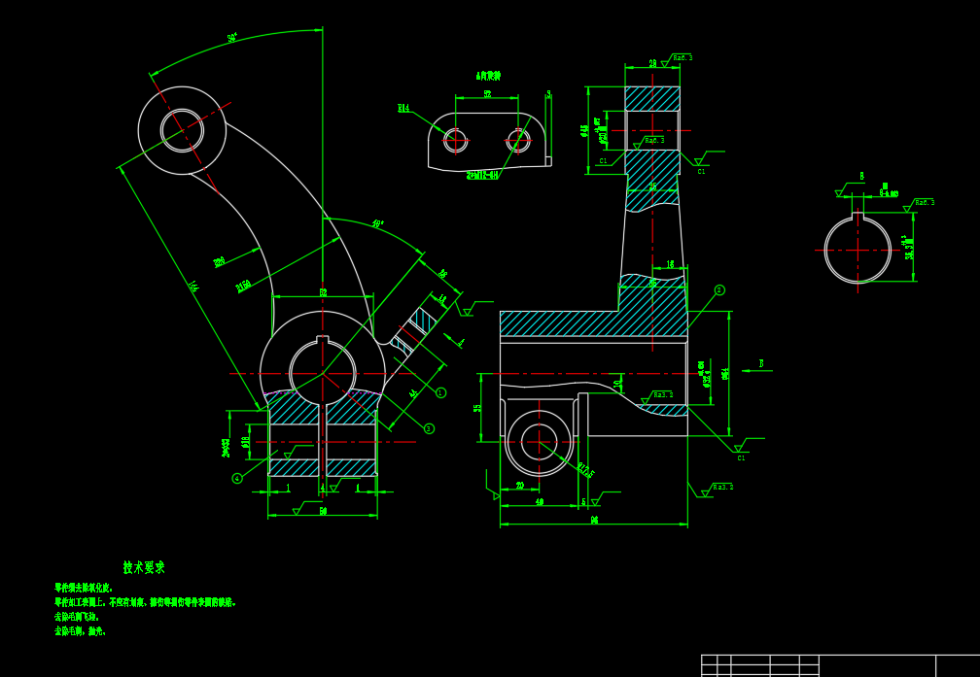Viewport: 980px width, 677px height.
Task: Select the 40° angular dimension text
Action: click(x=377, y=224)
